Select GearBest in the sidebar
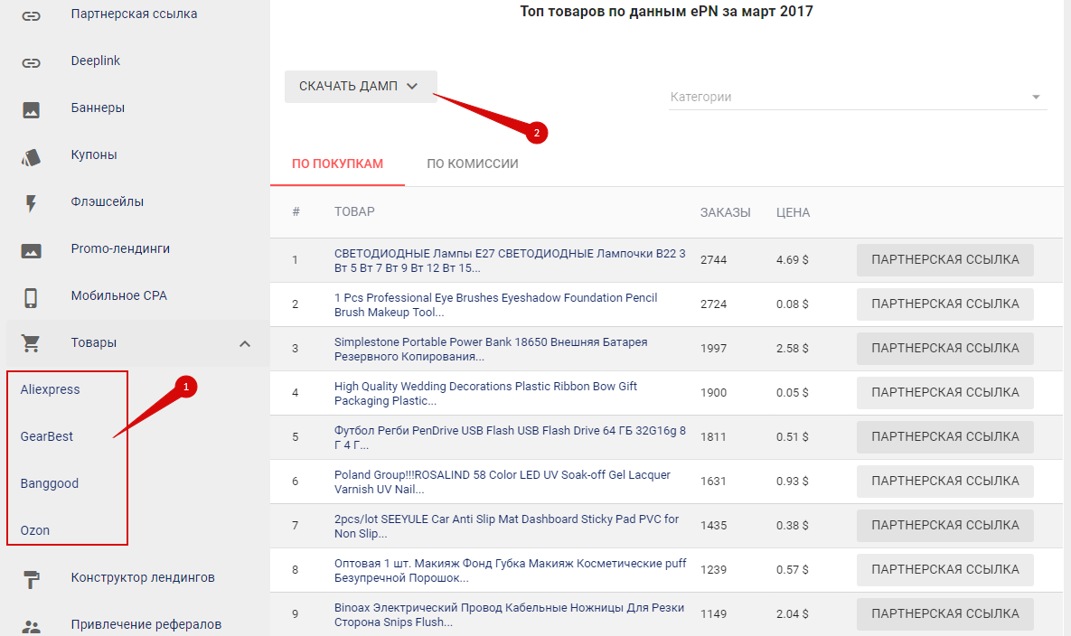 click(x=47, y=436)
